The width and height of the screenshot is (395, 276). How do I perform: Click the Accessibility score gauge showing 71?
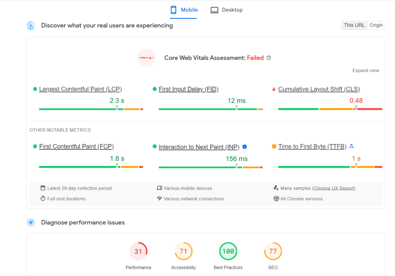click(x=184, y=252)
